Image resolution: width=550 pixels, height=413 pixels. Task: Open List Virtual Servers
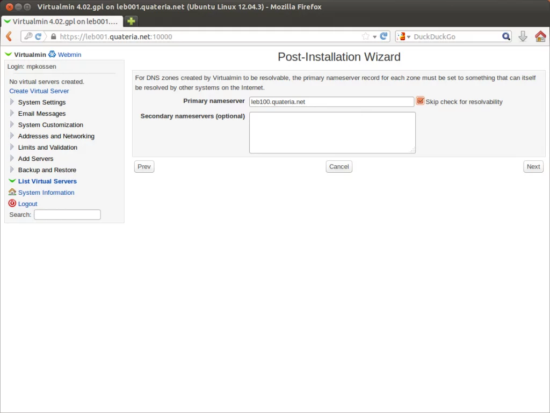click(x=47, y=181)
